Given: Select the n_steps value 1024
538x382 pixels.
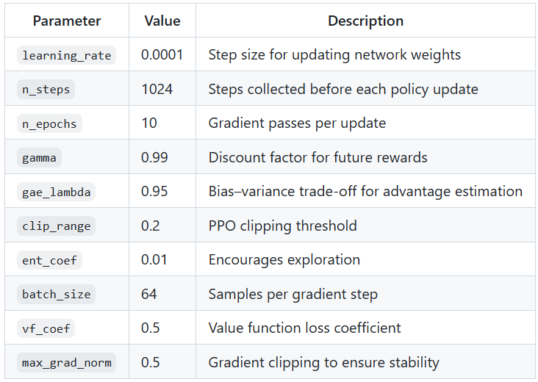Looking at the screenshot, I should tap(157, 90).
